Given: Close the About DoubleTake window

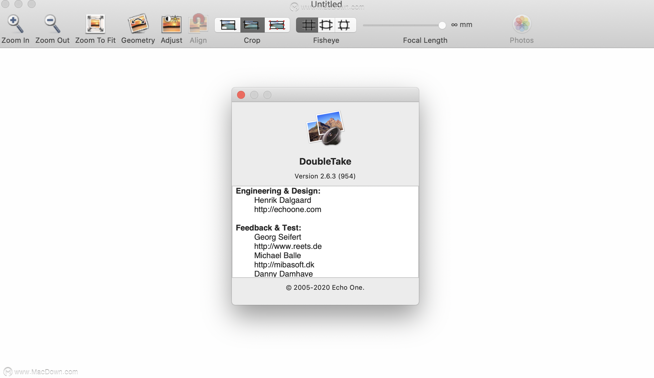Looking at the screenshot, I should 241,95.
